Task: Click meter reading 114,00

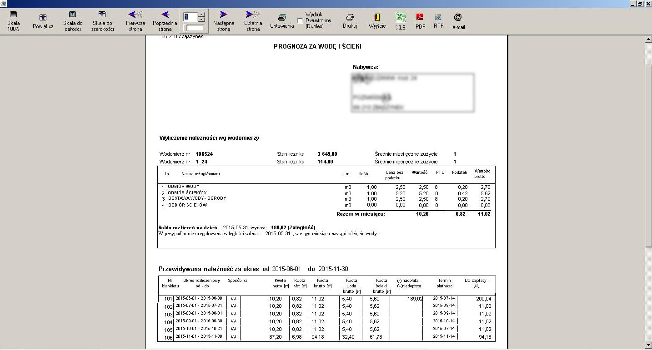Action: point(325,162)
